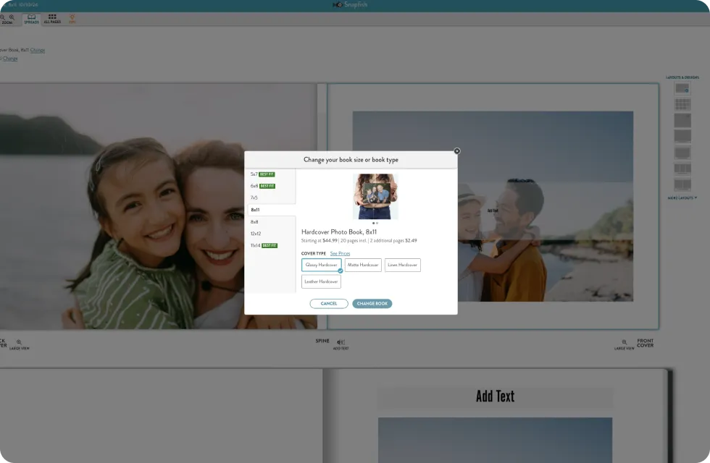This screenshot has width=710, height=463.
Task: Click the Tips lightbulb icon
Action: [72, 19]
